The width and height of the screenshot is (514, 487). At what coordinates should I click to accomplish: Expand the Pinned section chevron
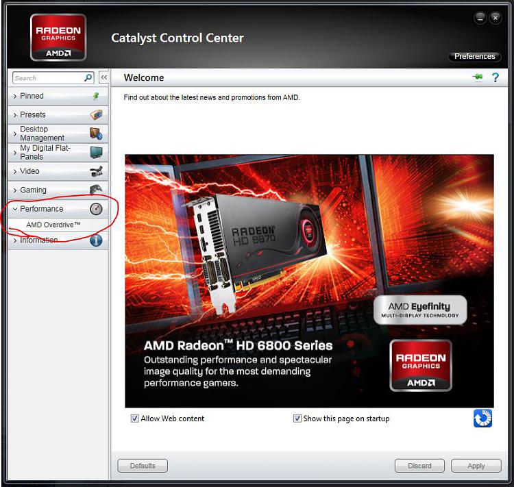click(15, 96)
